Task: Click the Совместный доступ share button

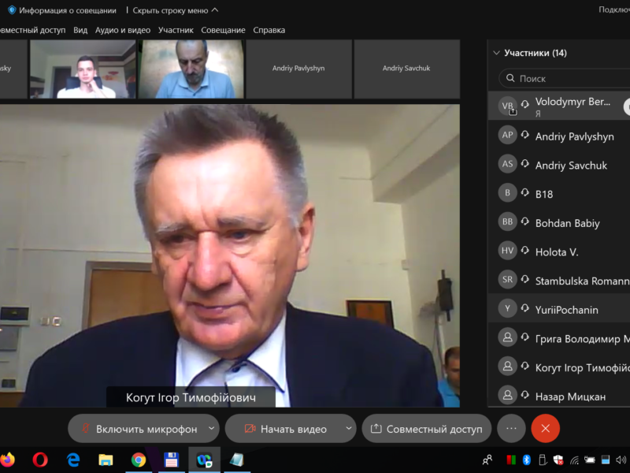Action: 426,429
